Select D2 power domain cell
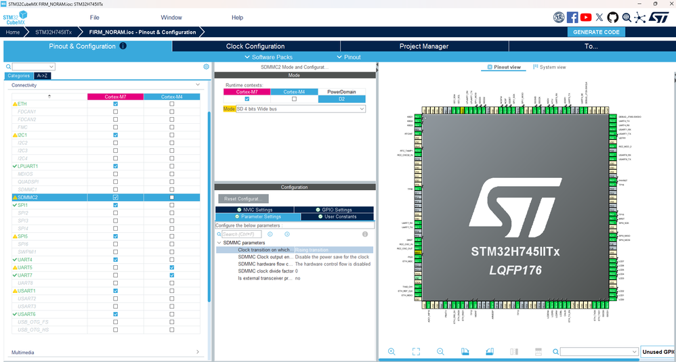 [341, 99]
